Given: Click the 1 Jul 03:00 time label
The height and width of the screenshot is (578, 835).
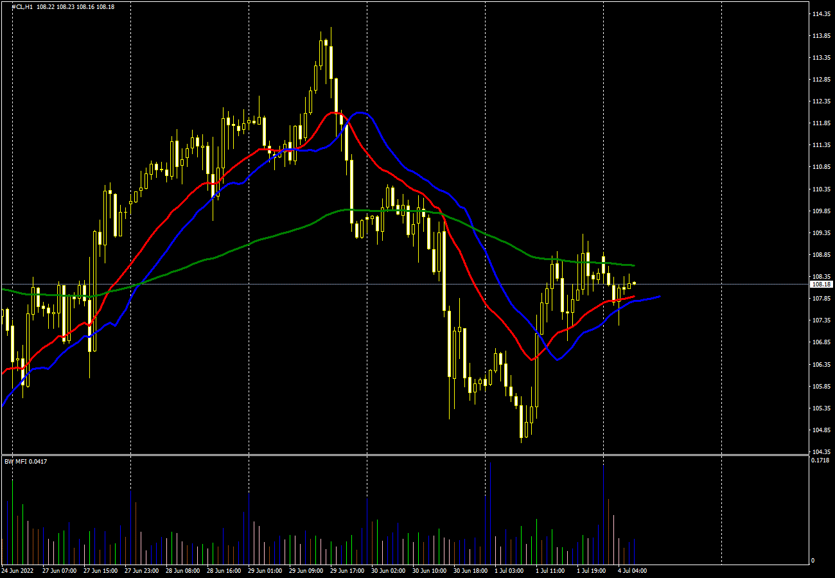Looking at the screenshot, I should click(510, 570).
